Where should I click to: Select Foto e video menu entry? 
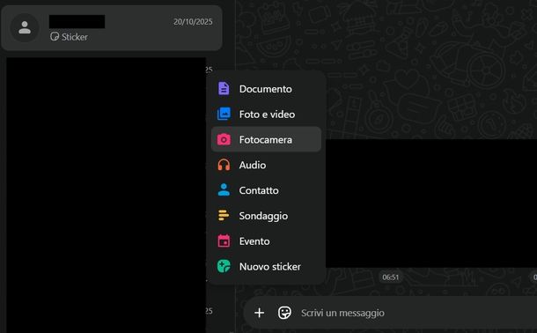pos(266,115)
